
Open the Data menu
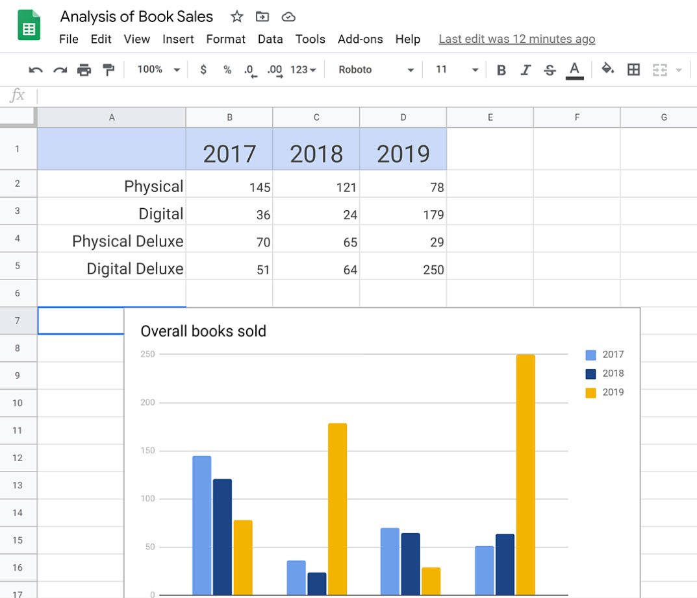tap(270, 39)
